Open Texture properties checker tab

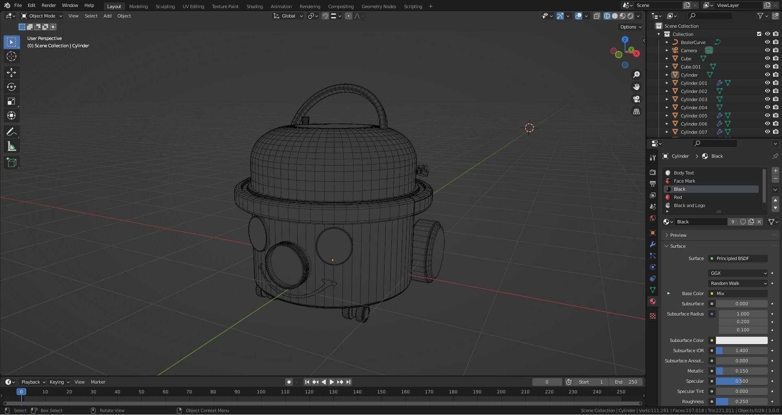point(653,316)
